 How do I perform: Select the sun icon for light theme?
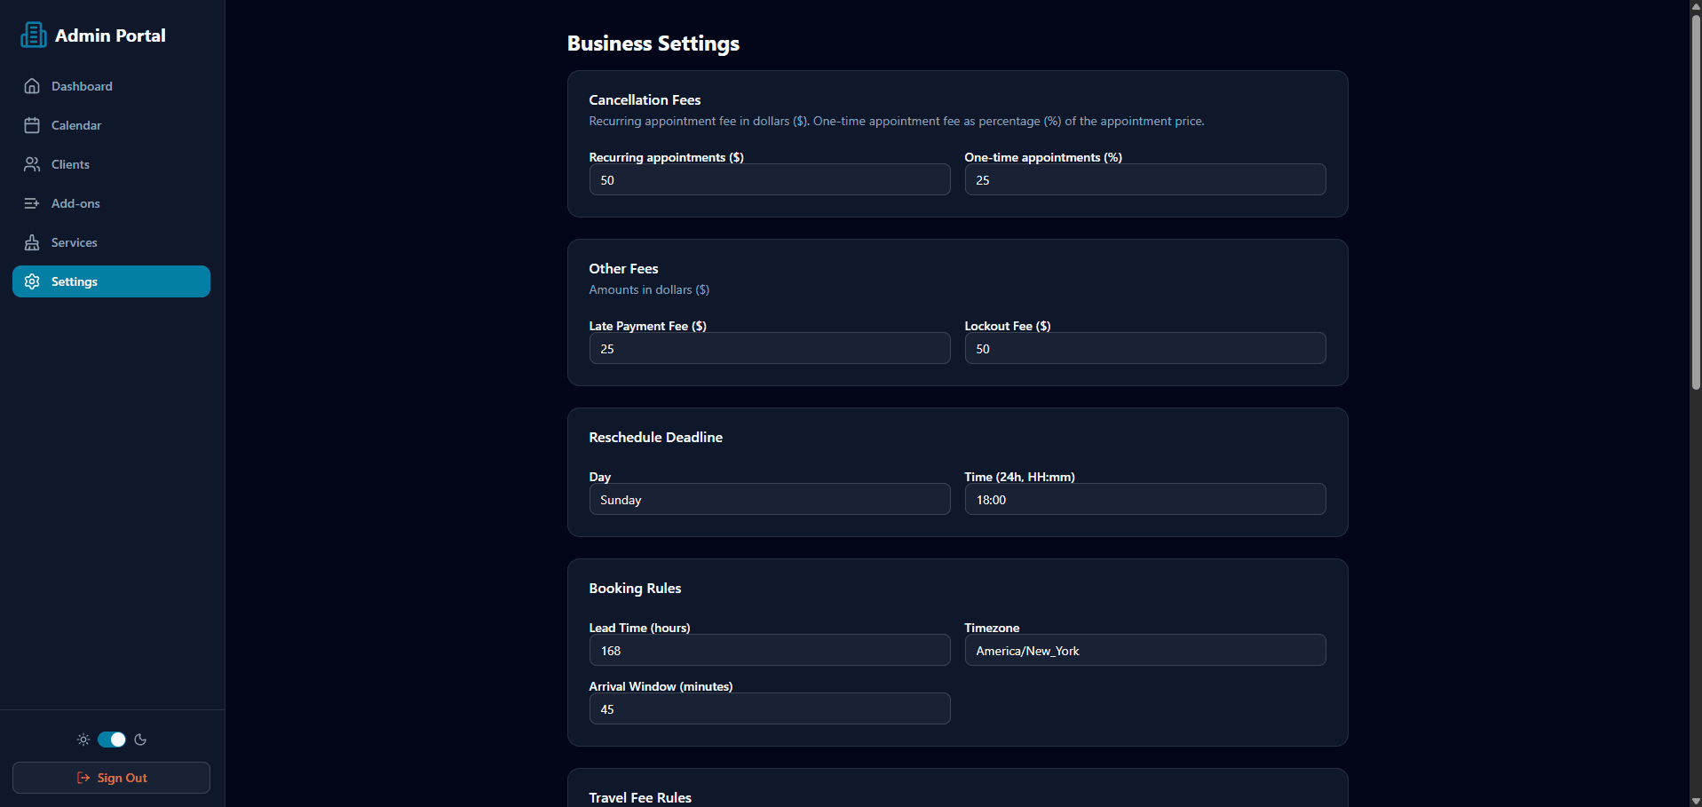tap(83, 739)
